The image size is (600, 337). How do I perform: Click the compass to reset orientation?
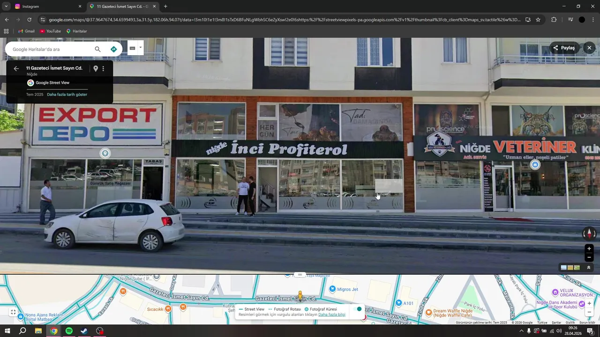click(589, 234)
